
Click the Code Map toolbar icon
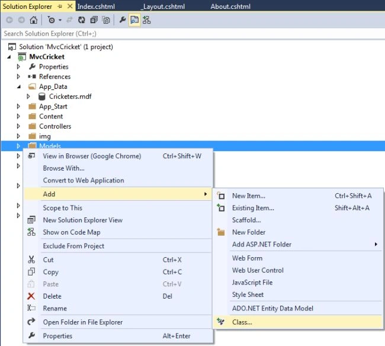[x=146, y=20]
